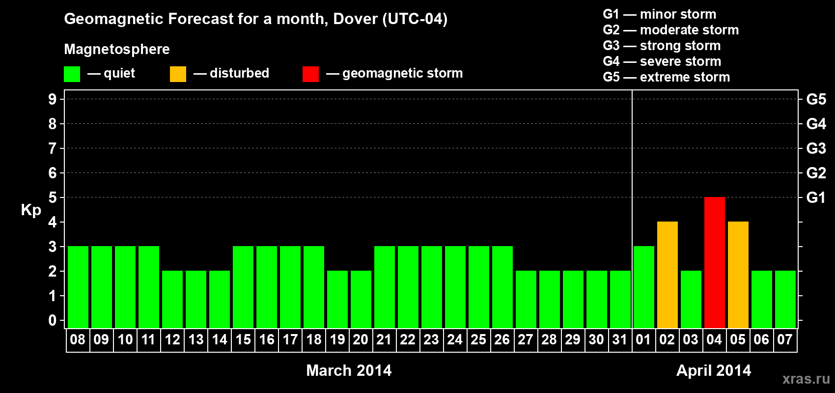
Task: Click the green bar for March 15
Action: (x=243, y=287)
